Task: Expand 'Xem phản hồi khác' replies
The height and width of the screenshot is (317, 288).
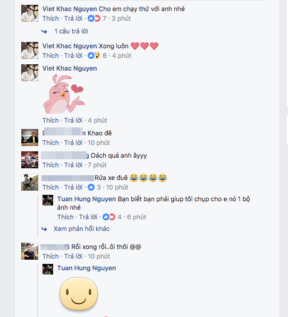Action: [81, 229]
